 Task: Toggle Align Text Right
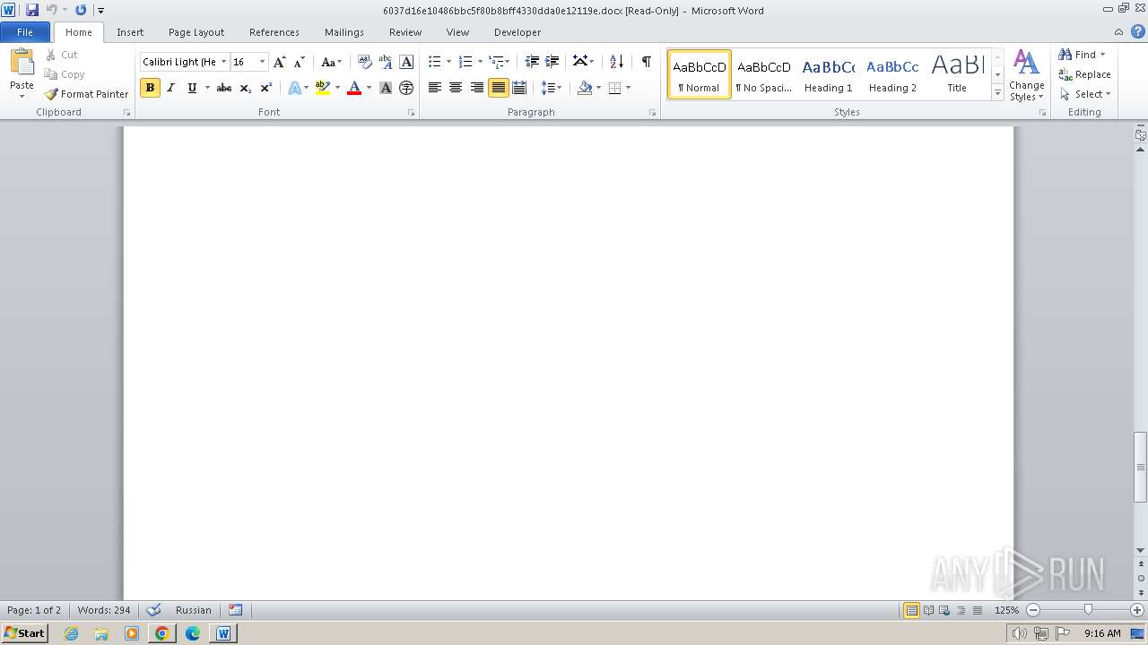tap(477, 88)
